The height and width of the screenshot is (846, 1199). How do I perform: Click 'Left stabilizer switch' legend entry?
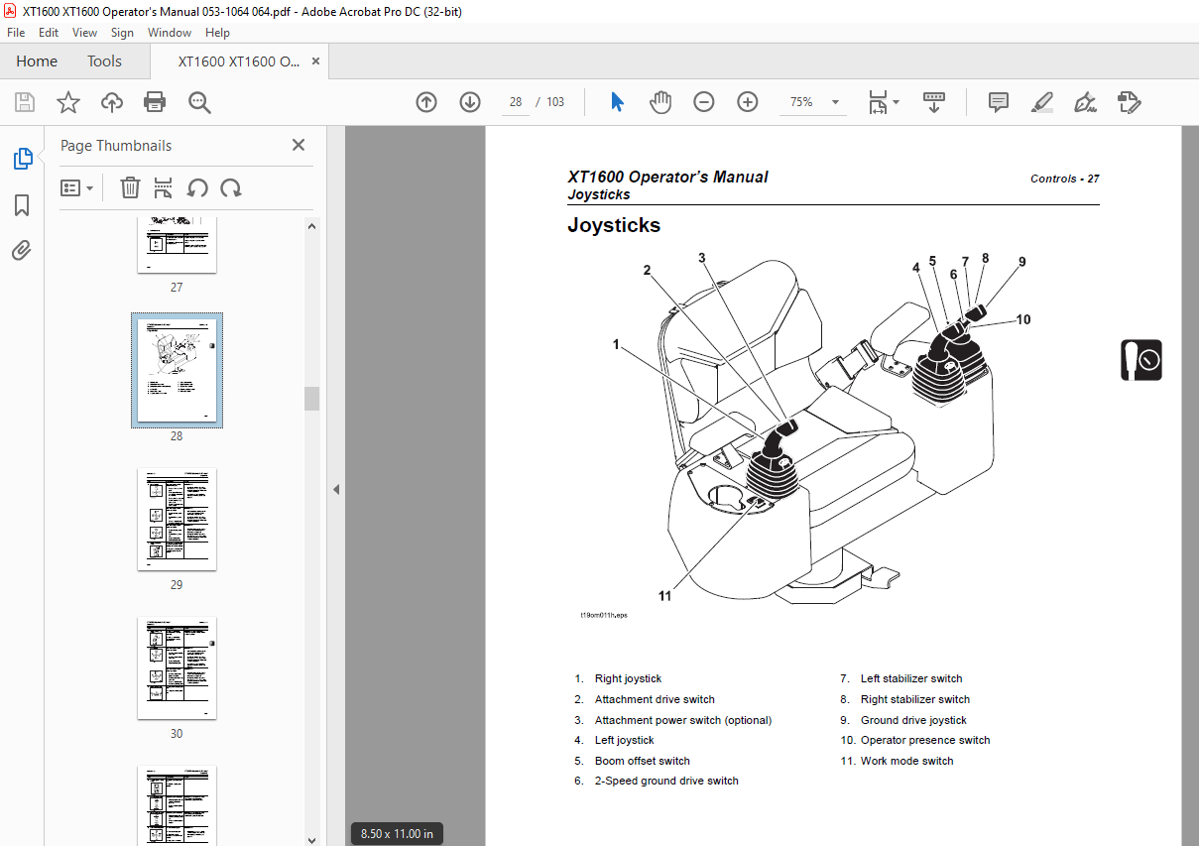coord(911,678)
